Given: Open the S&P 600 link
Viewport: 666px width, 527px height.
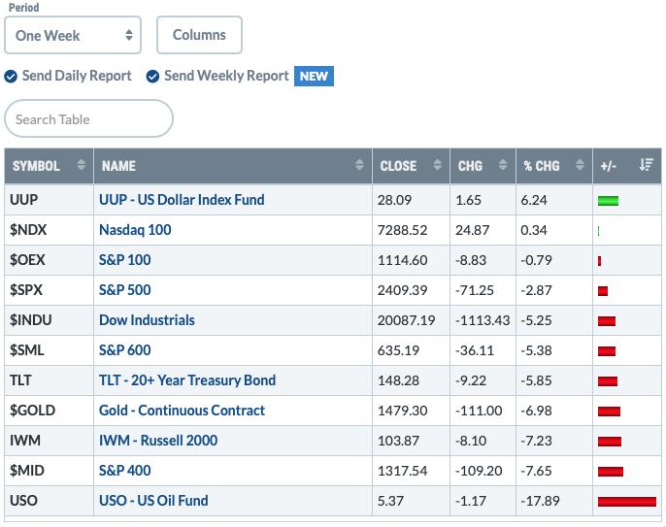Looking at the screenshot, I should 125,350.
